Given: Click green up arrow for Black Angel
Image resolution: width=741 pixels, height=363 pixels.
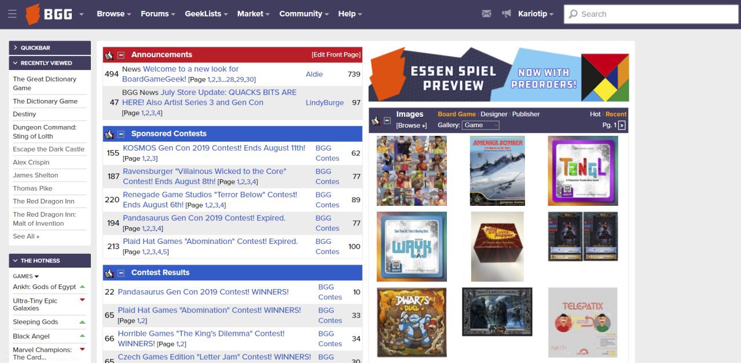Looking at the screenshot, I should (82, 336).
